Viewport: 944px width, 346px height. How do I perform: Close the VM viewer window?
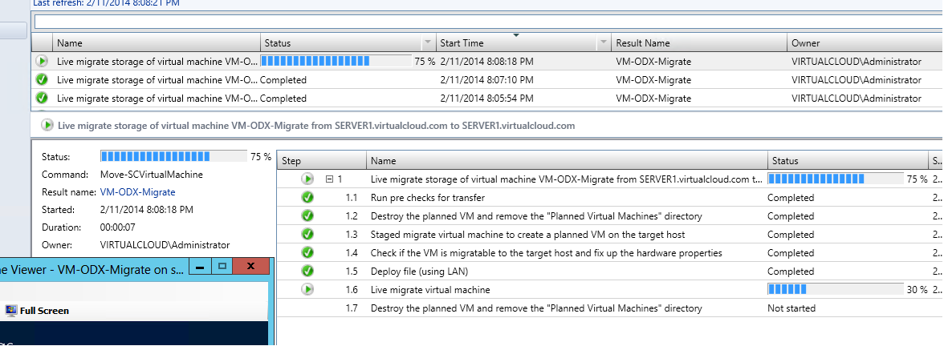[x=251, y=266]
